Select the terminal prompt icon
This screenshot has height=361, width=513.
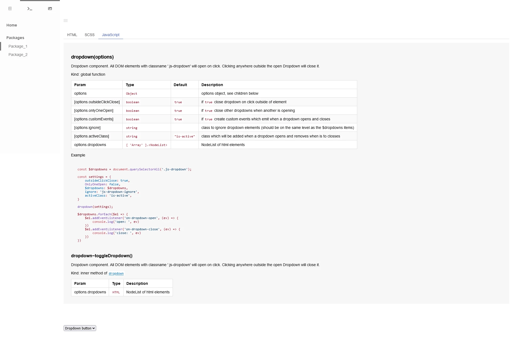pyautogui.click(x=30, y=9)
